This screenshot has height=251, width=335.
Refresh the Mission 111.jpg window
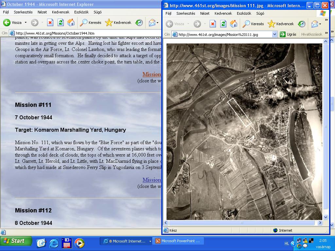click(x=223, y=24)
